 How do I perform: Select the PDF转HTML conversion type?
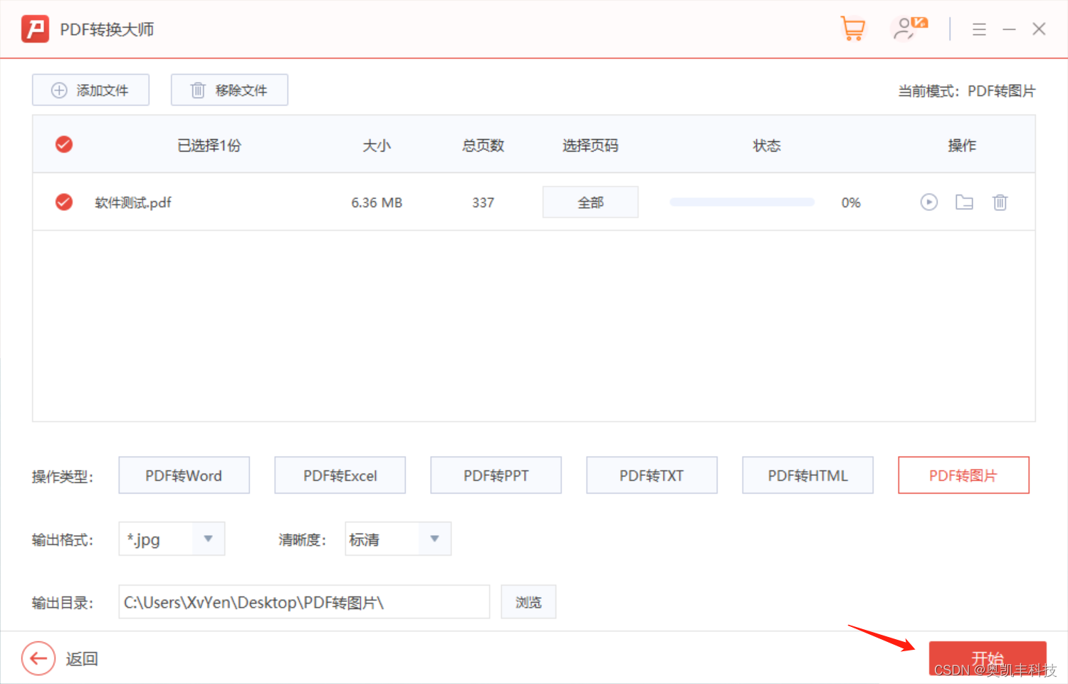808,475
